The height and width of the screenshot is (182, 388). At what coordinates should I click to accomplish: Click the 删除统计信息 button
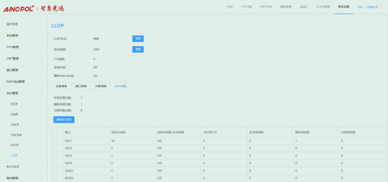[64, 120]
